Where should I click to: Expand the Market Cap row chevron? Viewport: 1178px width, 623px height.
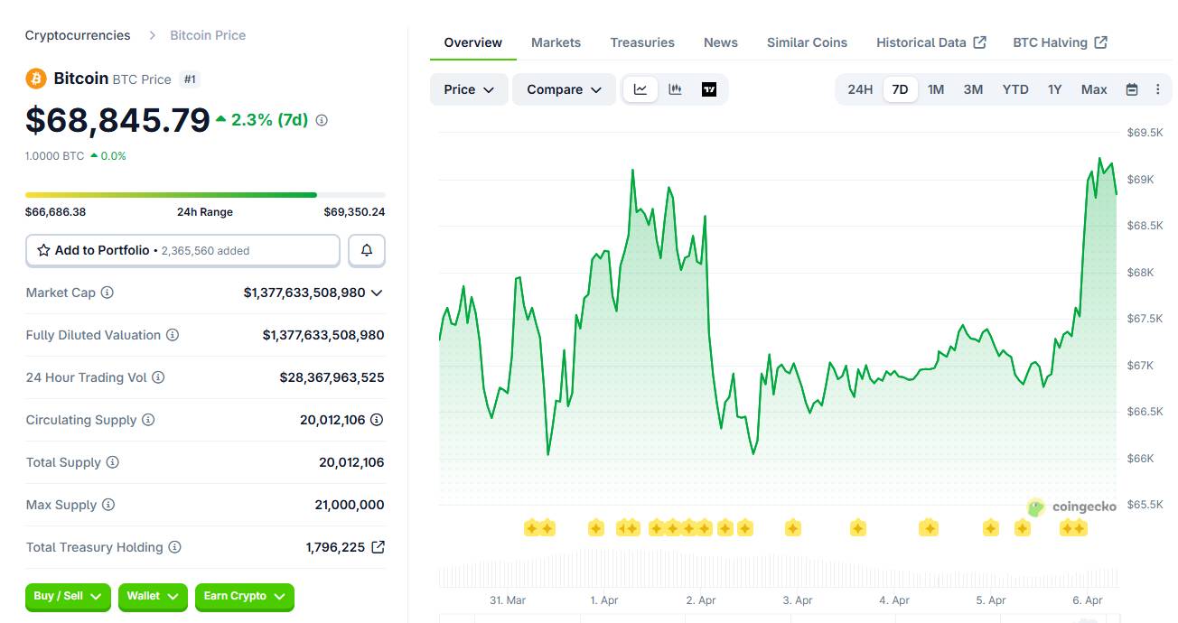pos(377,293)
